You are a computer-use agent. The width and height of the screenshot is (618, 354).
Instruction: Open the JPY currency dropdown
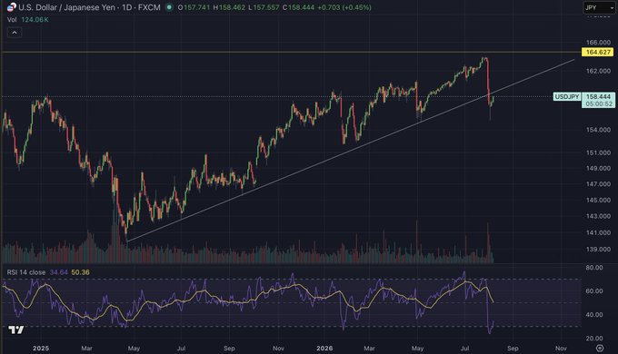[x=599, y=7]
